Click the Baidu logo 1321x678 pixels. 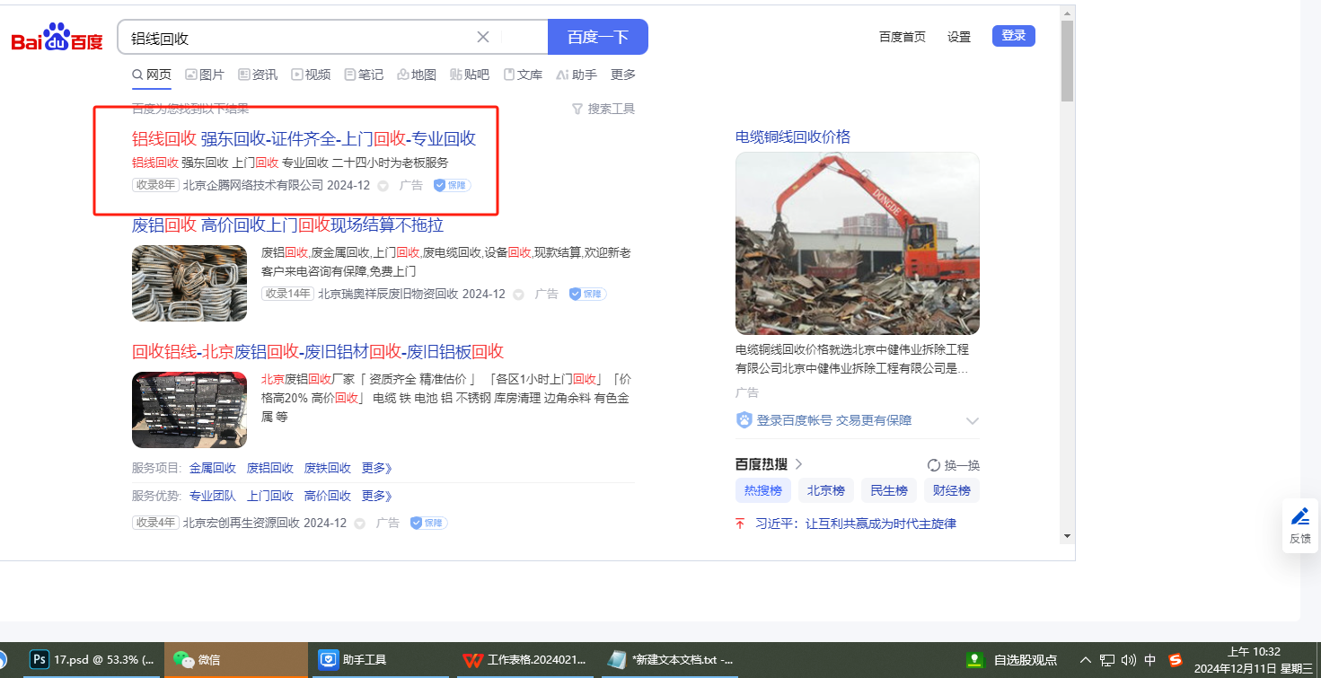tap(57, 38)
